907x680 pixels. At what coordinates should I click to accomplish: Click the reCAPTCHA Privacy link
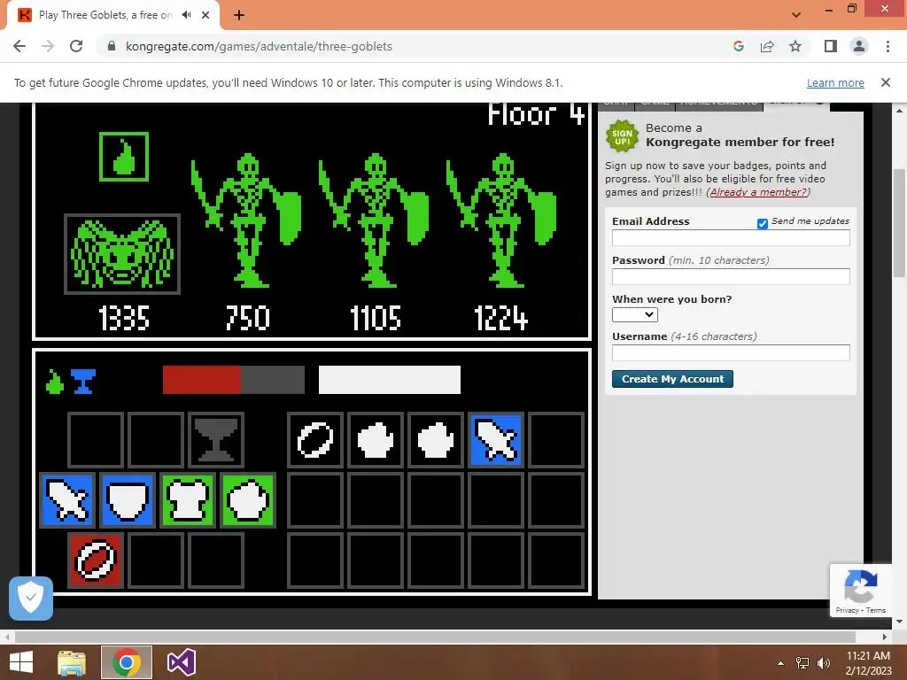847,610
